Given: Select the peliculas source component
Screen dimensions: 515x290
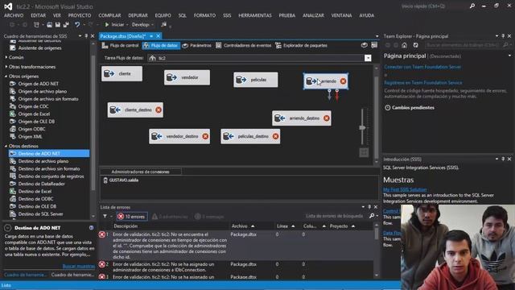Looking at the screenshot, I should 256,80.
